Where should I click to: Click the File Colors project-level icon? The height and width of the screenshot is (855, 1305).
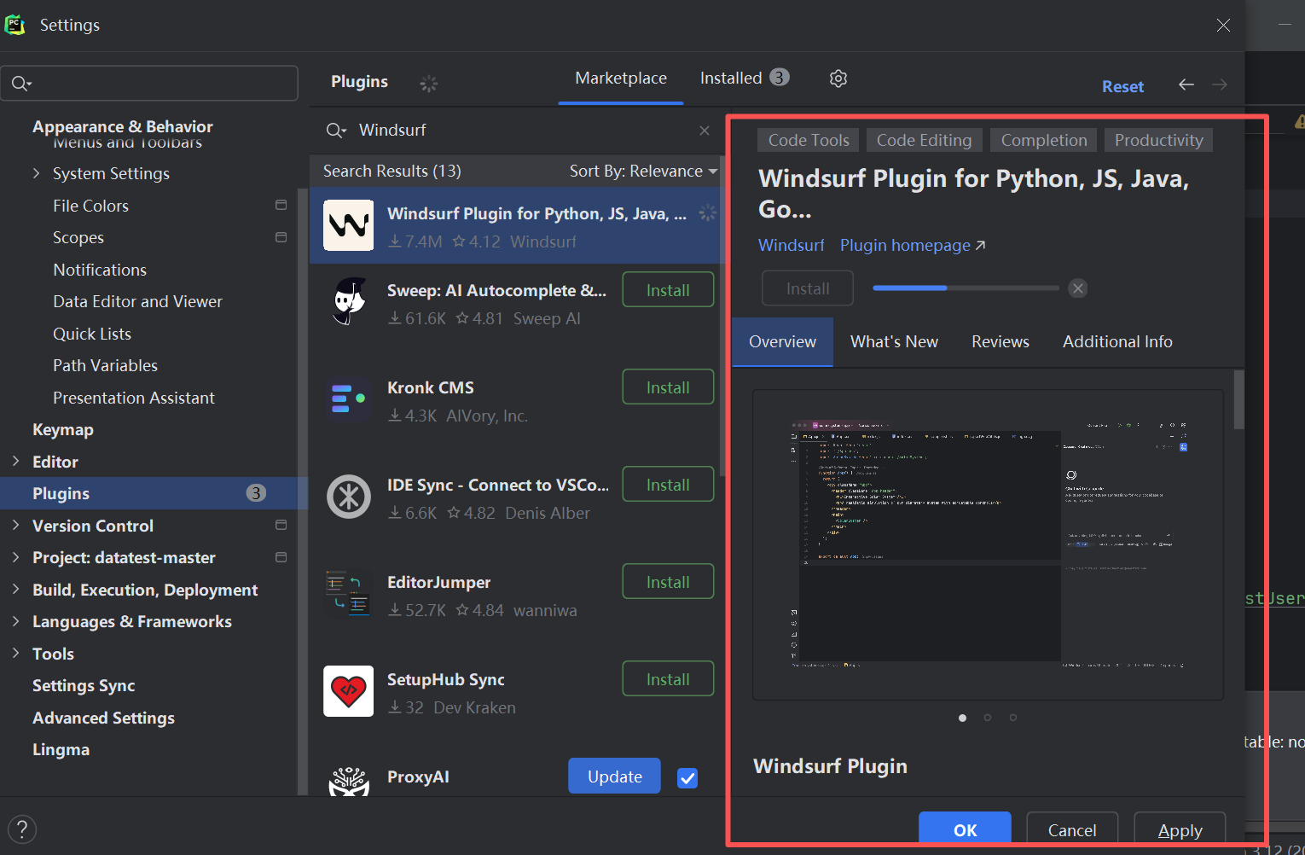tap(281, 206)
